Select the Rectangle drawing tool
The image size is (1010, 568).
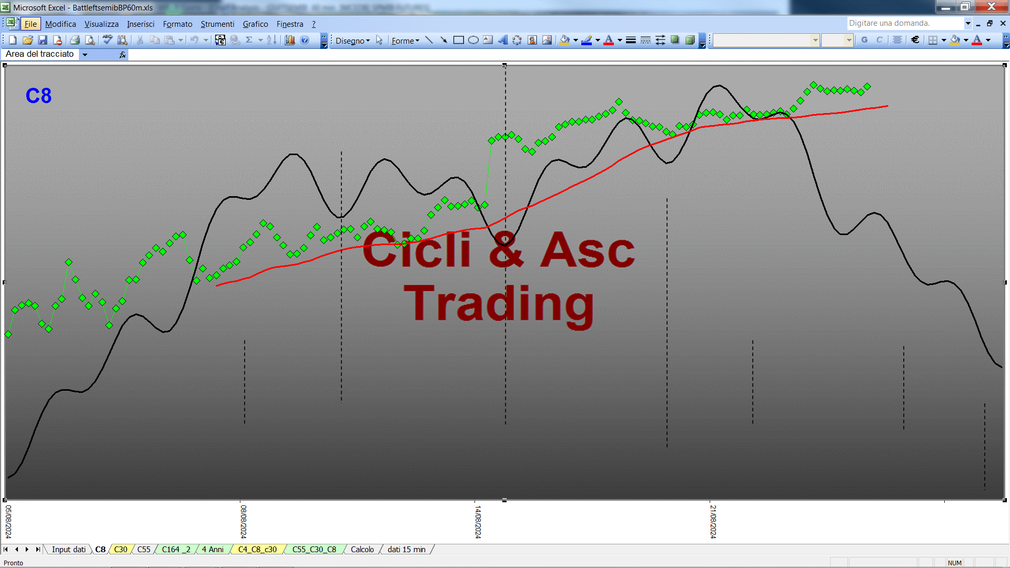coord(459,40)
